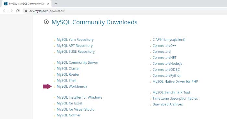Click the browser forward arrow

pyautogui.click(x=11, y=11)
